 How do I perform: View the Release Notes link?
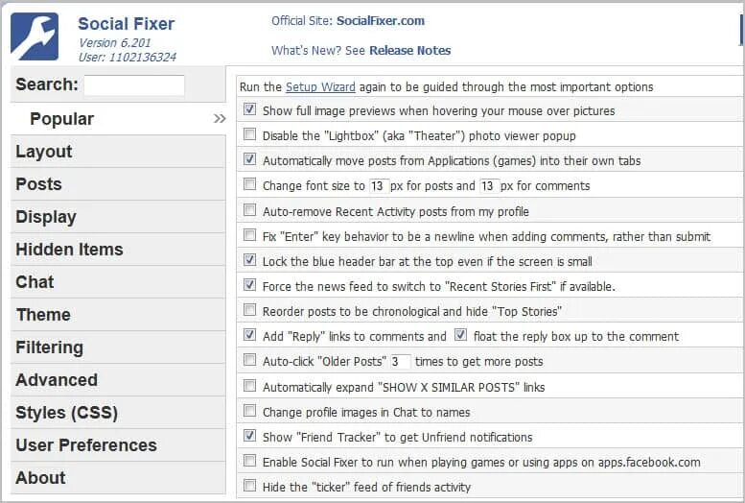point(409,50)
